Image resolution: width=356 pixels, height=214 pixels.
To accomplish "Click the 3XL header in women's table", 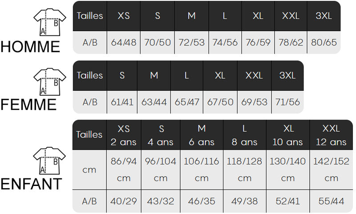I will point(287,76).
